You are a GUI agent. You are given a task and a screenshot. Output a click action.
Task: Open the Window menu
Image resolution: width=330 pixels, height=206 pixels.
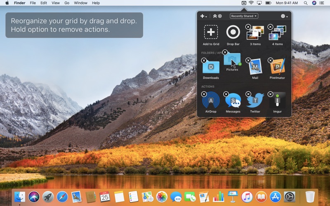tap(80, 3)
